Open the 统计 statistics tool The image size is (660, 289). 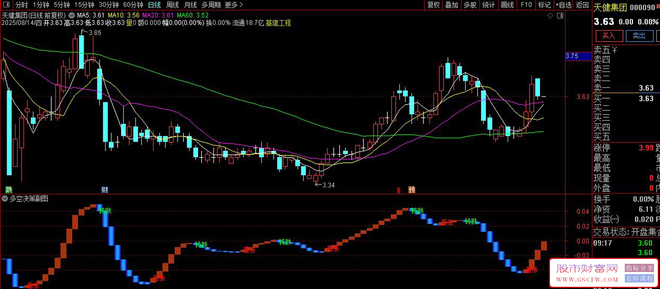pos(488,5)
